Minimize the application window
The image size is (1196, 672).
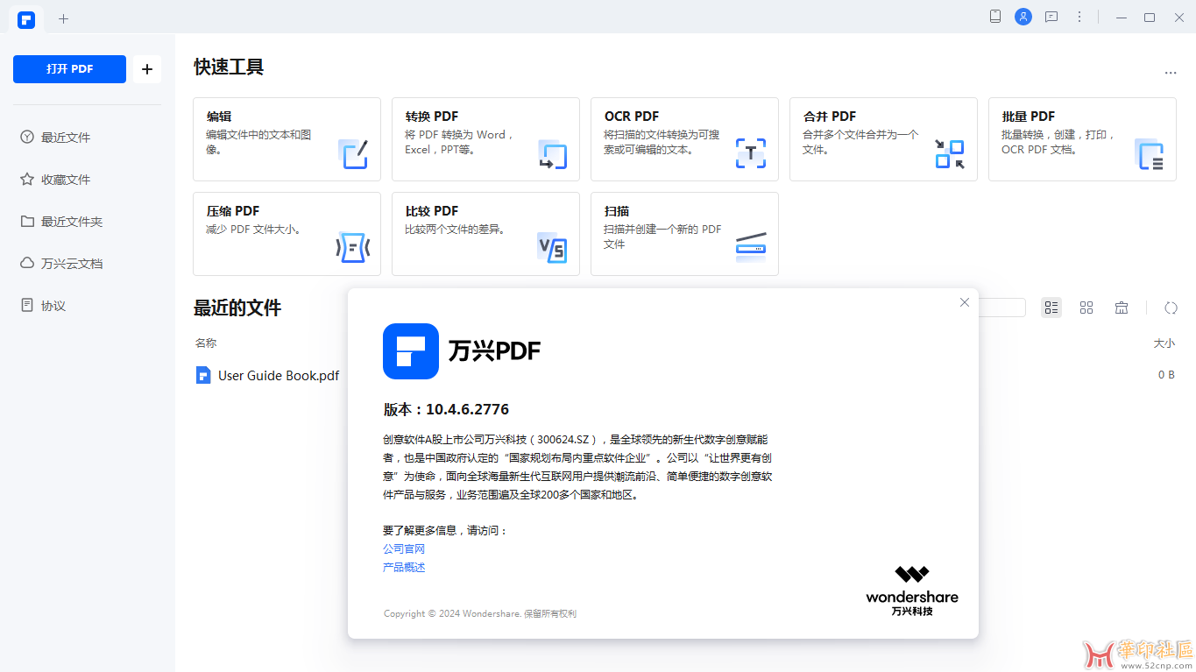(x=1120, y=17)
